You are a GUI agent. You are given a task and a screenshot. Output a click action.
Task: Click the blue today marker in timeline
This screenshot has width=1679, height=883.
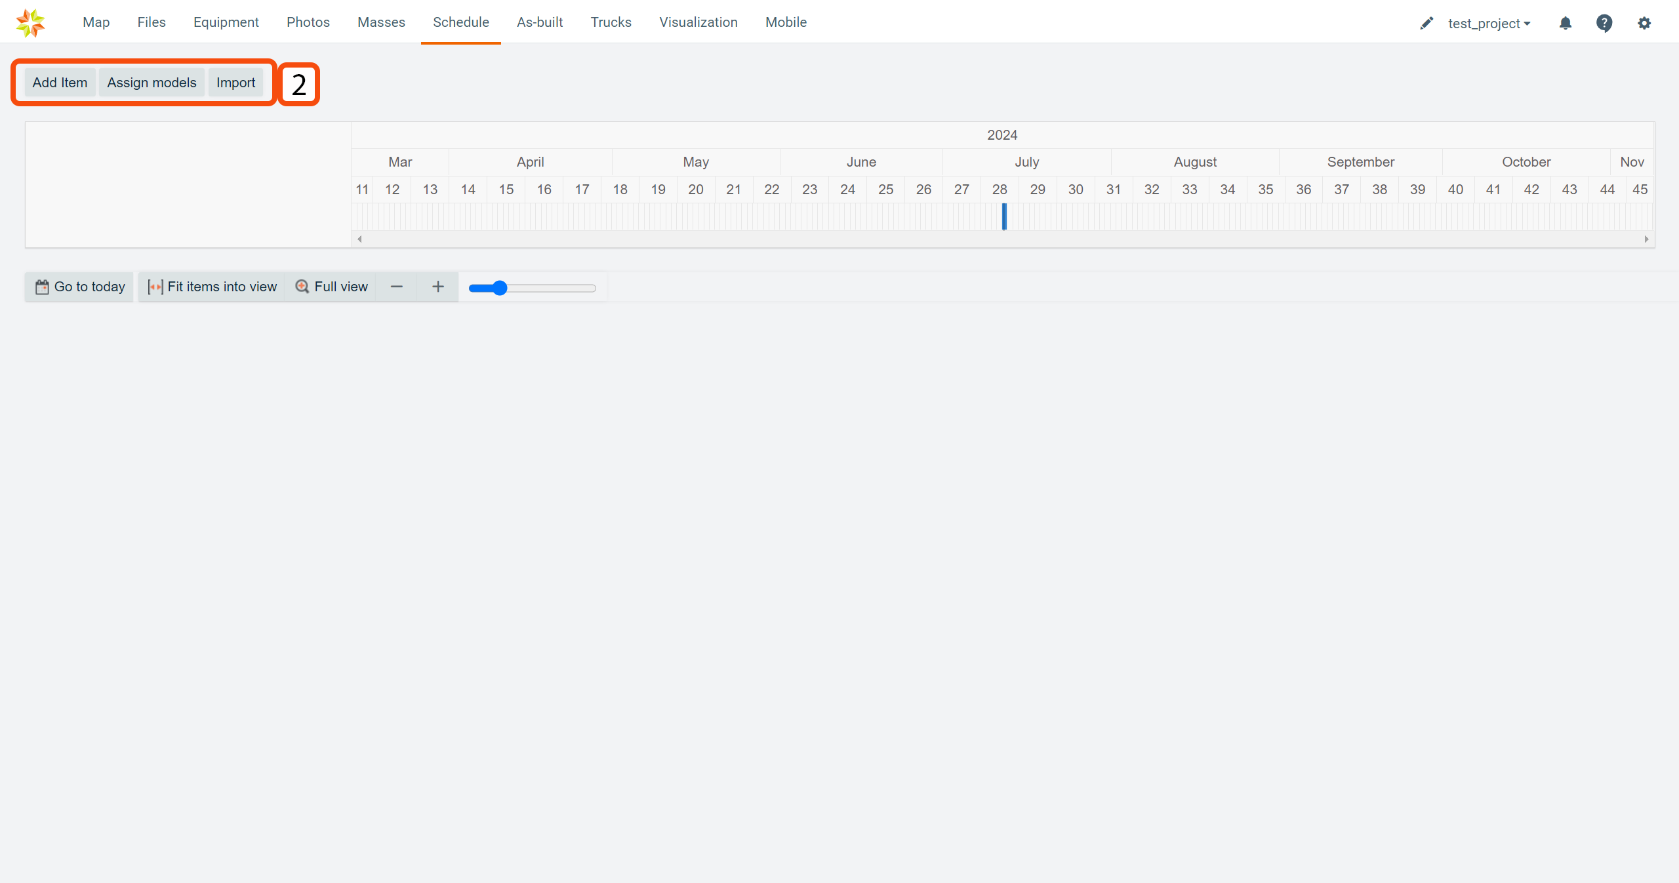1003,216
